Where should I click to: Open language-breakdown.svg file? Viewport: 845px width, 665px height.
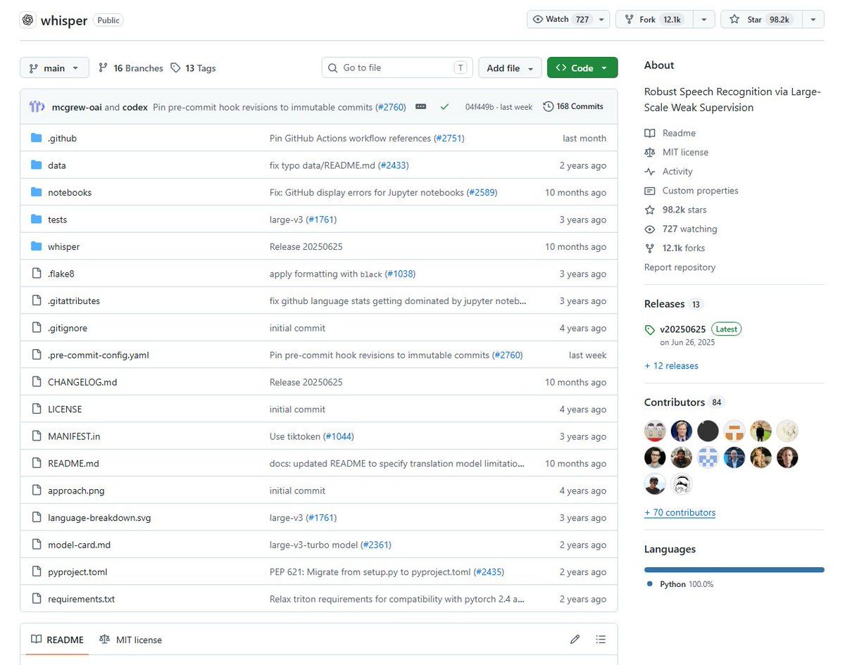(99, 518)
